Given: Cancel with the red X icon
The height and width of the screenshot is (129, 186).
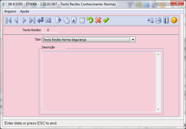Looking at the screenshot, I should (x=98, y=20).
